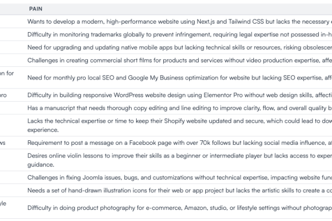Click the word 'guidance.' on the violin row
332x221 pixels.
point(40,165)
